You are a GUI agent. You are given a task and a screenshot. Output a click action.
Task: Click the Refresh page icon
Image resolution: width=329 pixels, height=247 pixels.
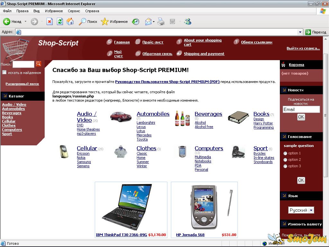tap(60, 22)
